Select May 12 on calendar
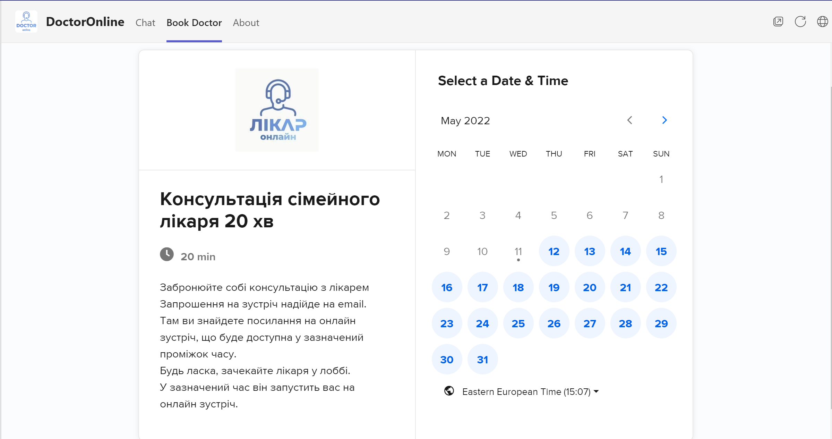832x439 pixels. click(x=554, y=251)
